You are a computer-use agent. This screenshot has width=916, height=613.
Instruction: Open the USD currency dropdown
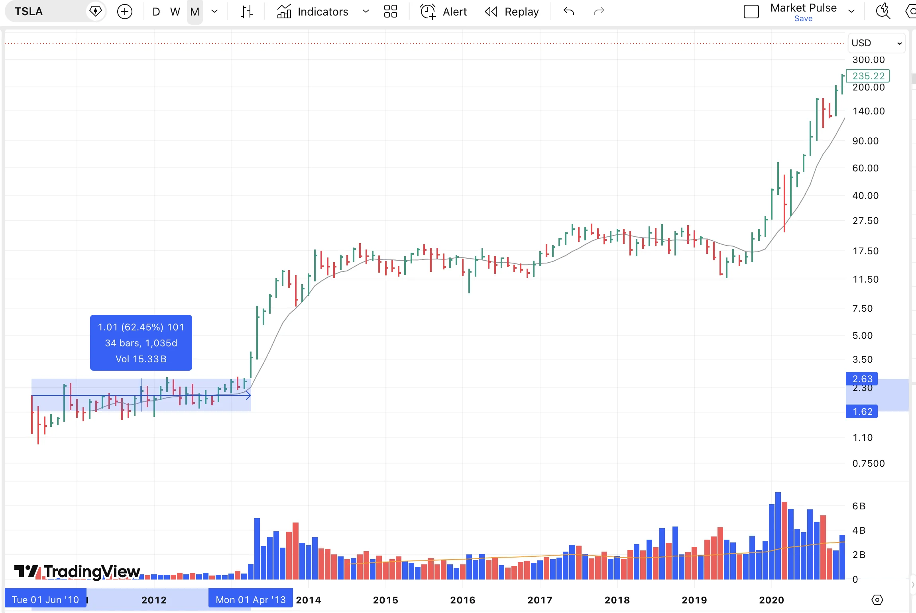[x=877, y=43]
